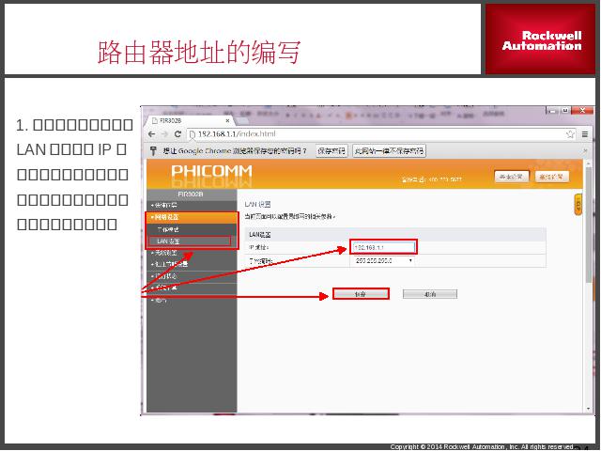
Task: Open 高级设置 in the orange header
Action: coord(551,177)
